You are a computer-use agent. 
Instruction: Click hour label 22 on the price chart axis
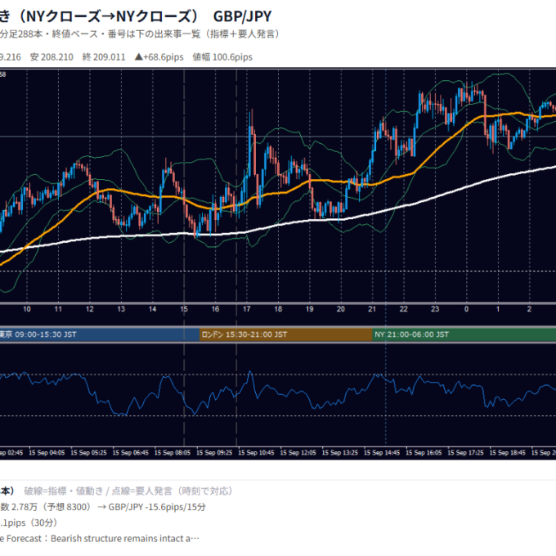click(x=404, y=309)
